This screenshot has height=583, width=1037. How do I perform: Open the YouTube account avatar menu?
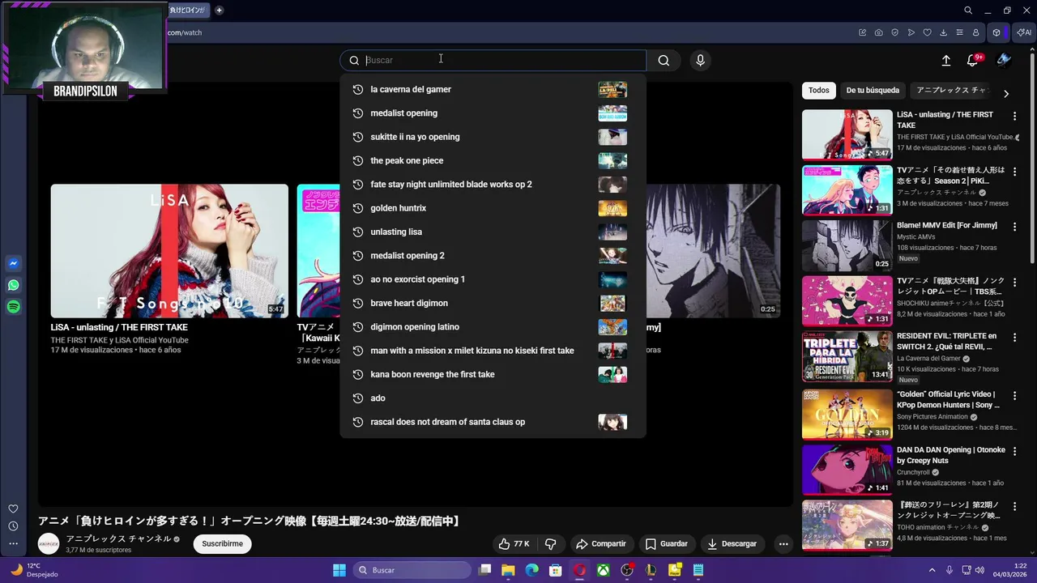point(1004,60)
